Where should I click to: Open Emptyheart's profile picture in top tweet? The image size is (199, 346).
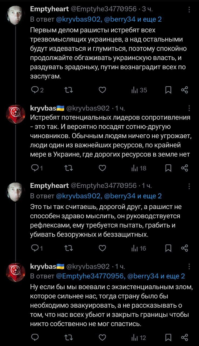click(x=16, y=15)
